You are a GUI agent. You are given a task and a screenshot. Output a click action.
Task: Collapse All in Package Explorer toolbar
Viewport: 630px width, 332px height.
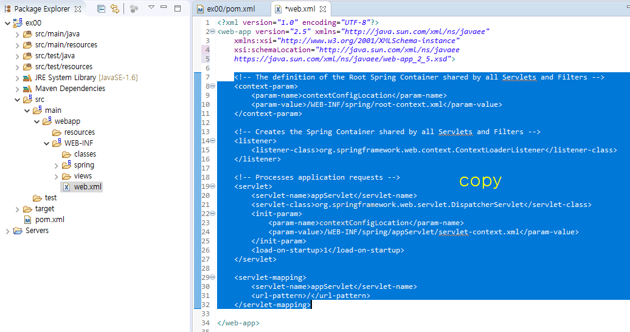tap(101, 8)
